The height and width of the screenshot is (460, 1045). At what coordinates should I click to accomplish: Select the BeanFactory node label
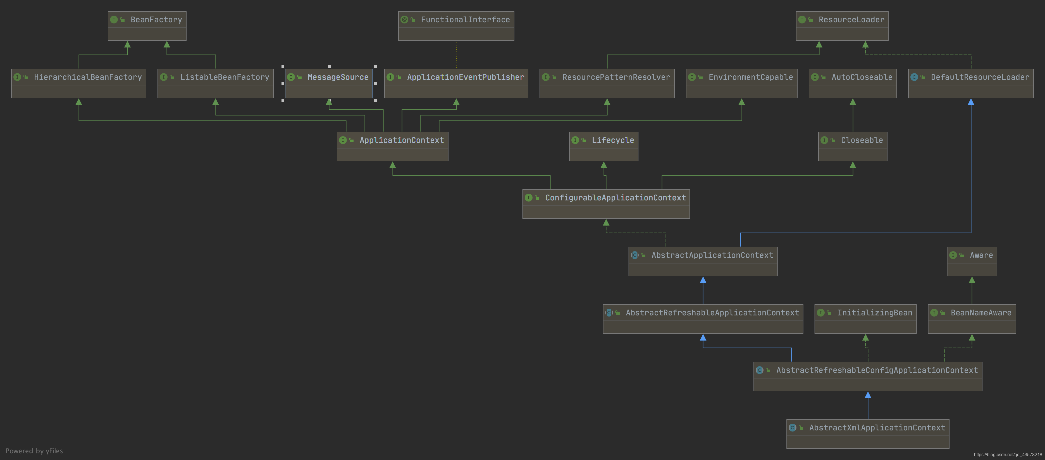click(156, 20)
